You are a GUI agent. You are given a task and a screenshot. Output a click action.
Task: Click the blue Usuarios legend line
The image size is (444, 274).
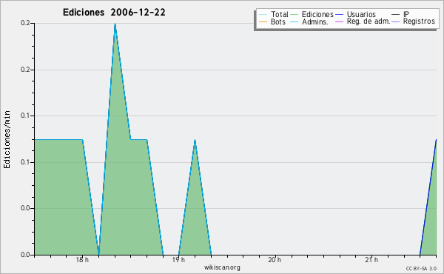339,15
